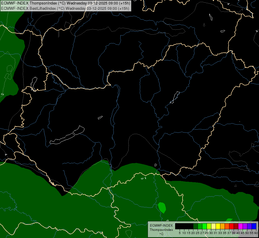Screen dimensions: 259x238
Task: Click the legend tick value 60
Action: pos(256,233)
